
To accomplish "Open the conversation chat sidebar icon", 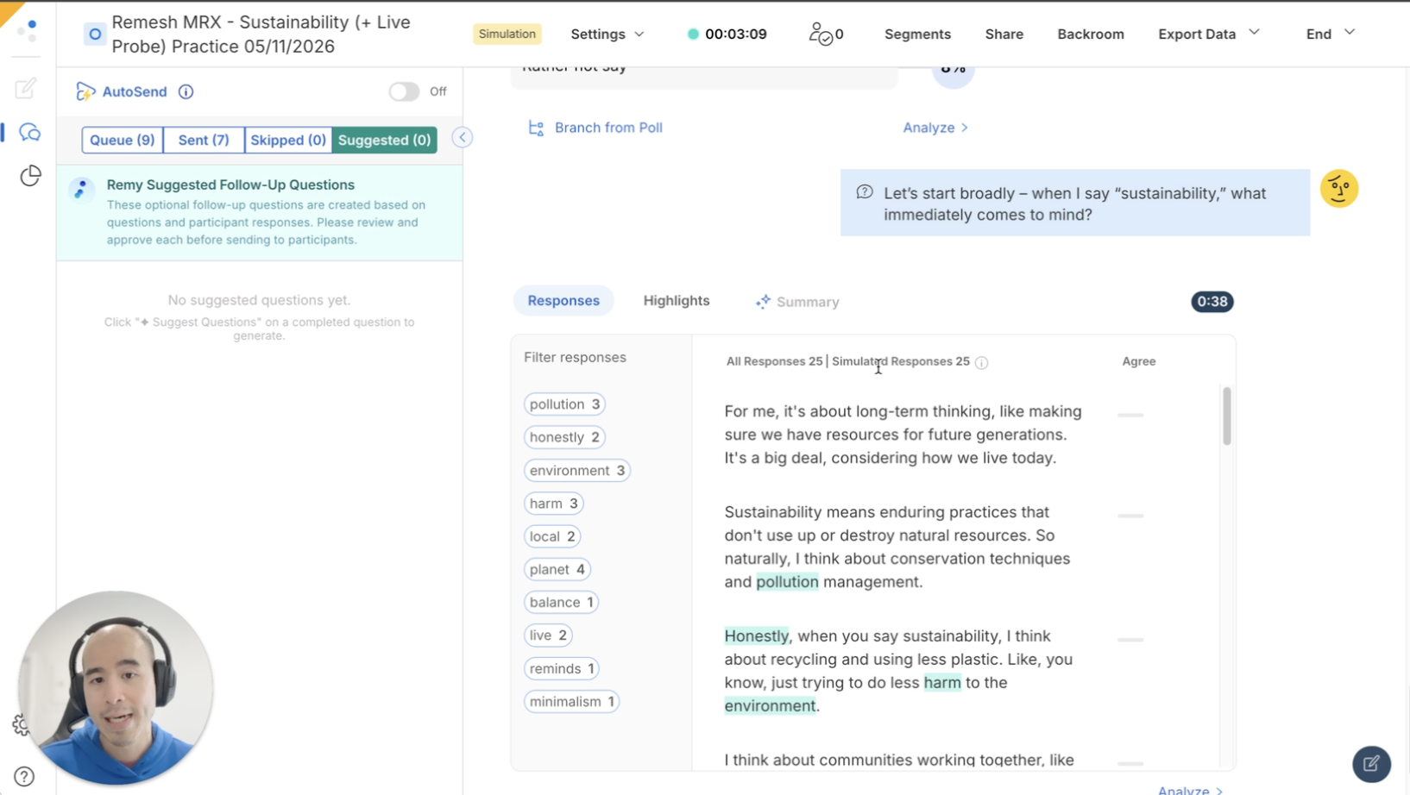I will coord(30,133).
